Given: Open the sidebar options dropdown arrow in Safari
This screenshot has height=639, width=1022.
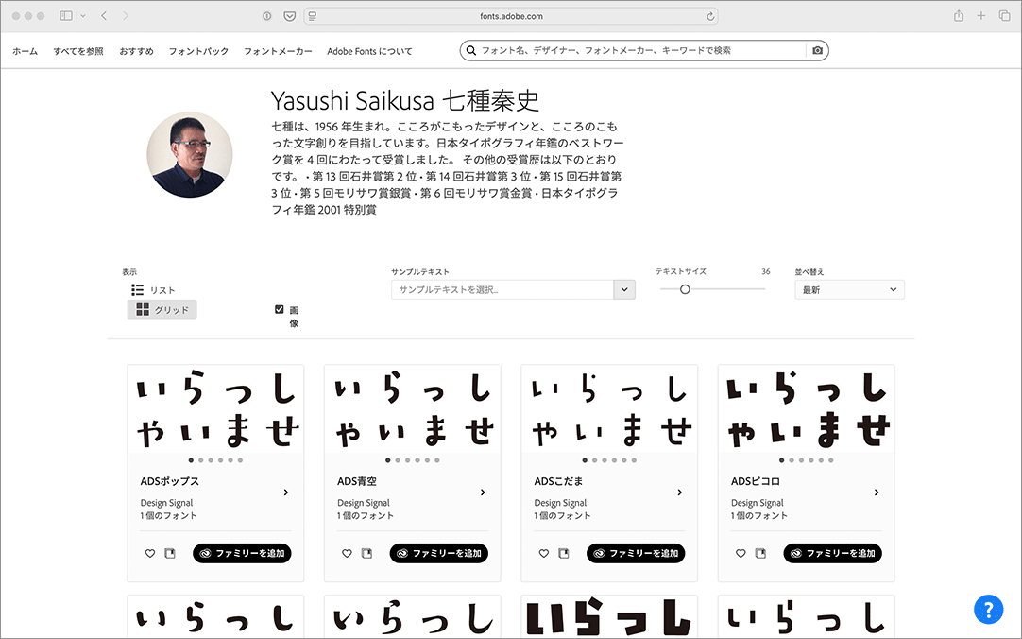Looking at the screenshot, I should pyautogui.click(x=83, y=16).
